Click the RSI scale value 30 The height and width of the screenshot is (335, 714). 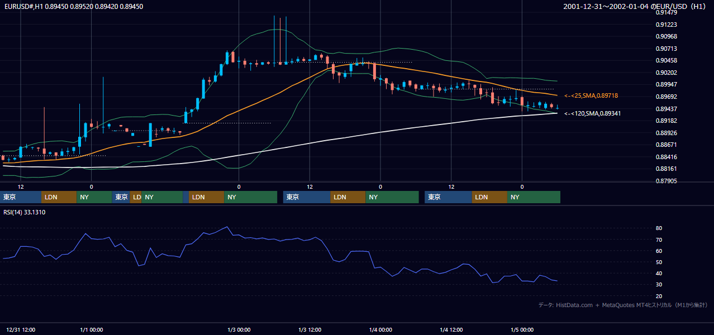[x=659, y=285]
